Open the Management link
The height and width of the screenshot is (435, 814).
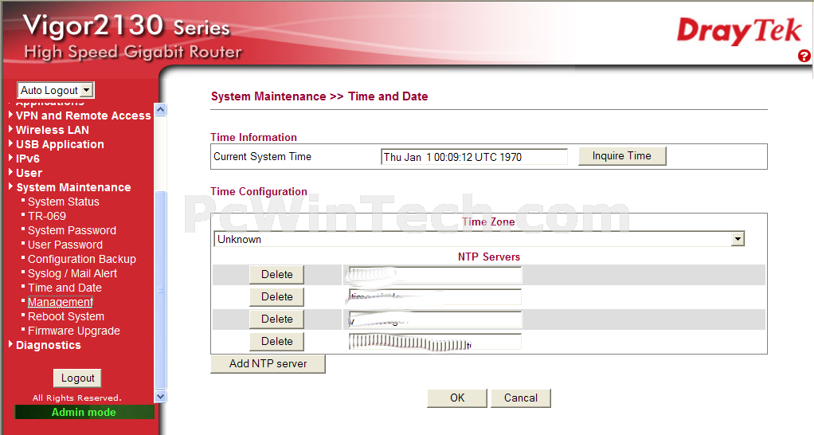[x=61, y=302]
